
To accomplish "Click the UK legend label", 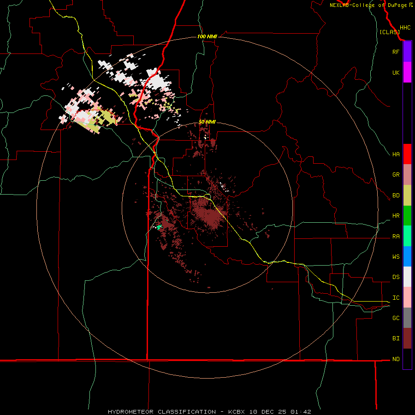I will pos(396,72).
